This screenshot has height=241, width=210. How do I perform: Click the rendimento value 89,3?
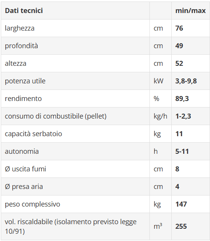click(182, 99)
